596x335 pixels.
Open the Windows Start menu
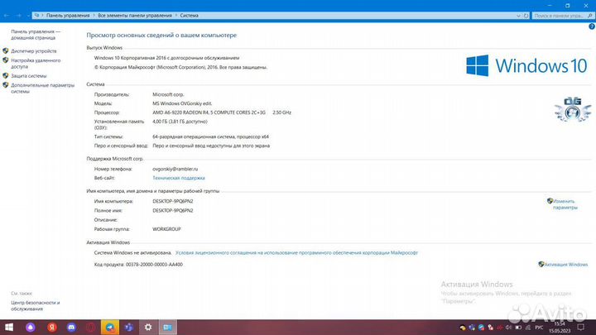tap(9, 327)
